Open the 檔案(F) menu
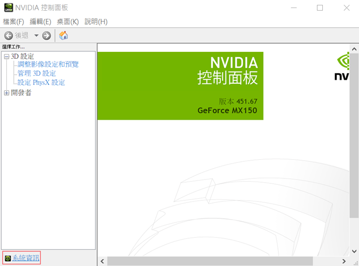 (x=13, y=21)
